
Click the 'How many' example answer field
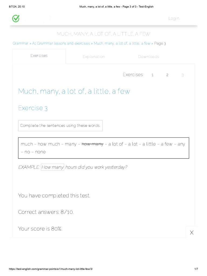click(x=53, y=167)
